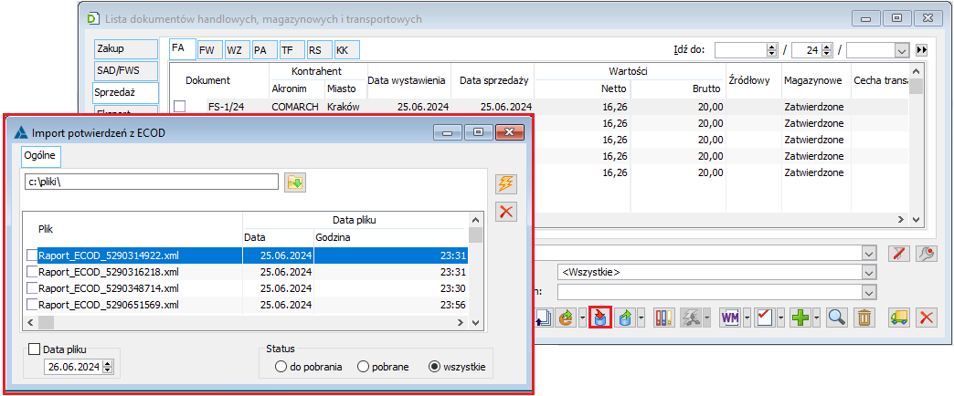Open the colored binders icon
This screenshot has width=954, height=396.
click(664, 317)
